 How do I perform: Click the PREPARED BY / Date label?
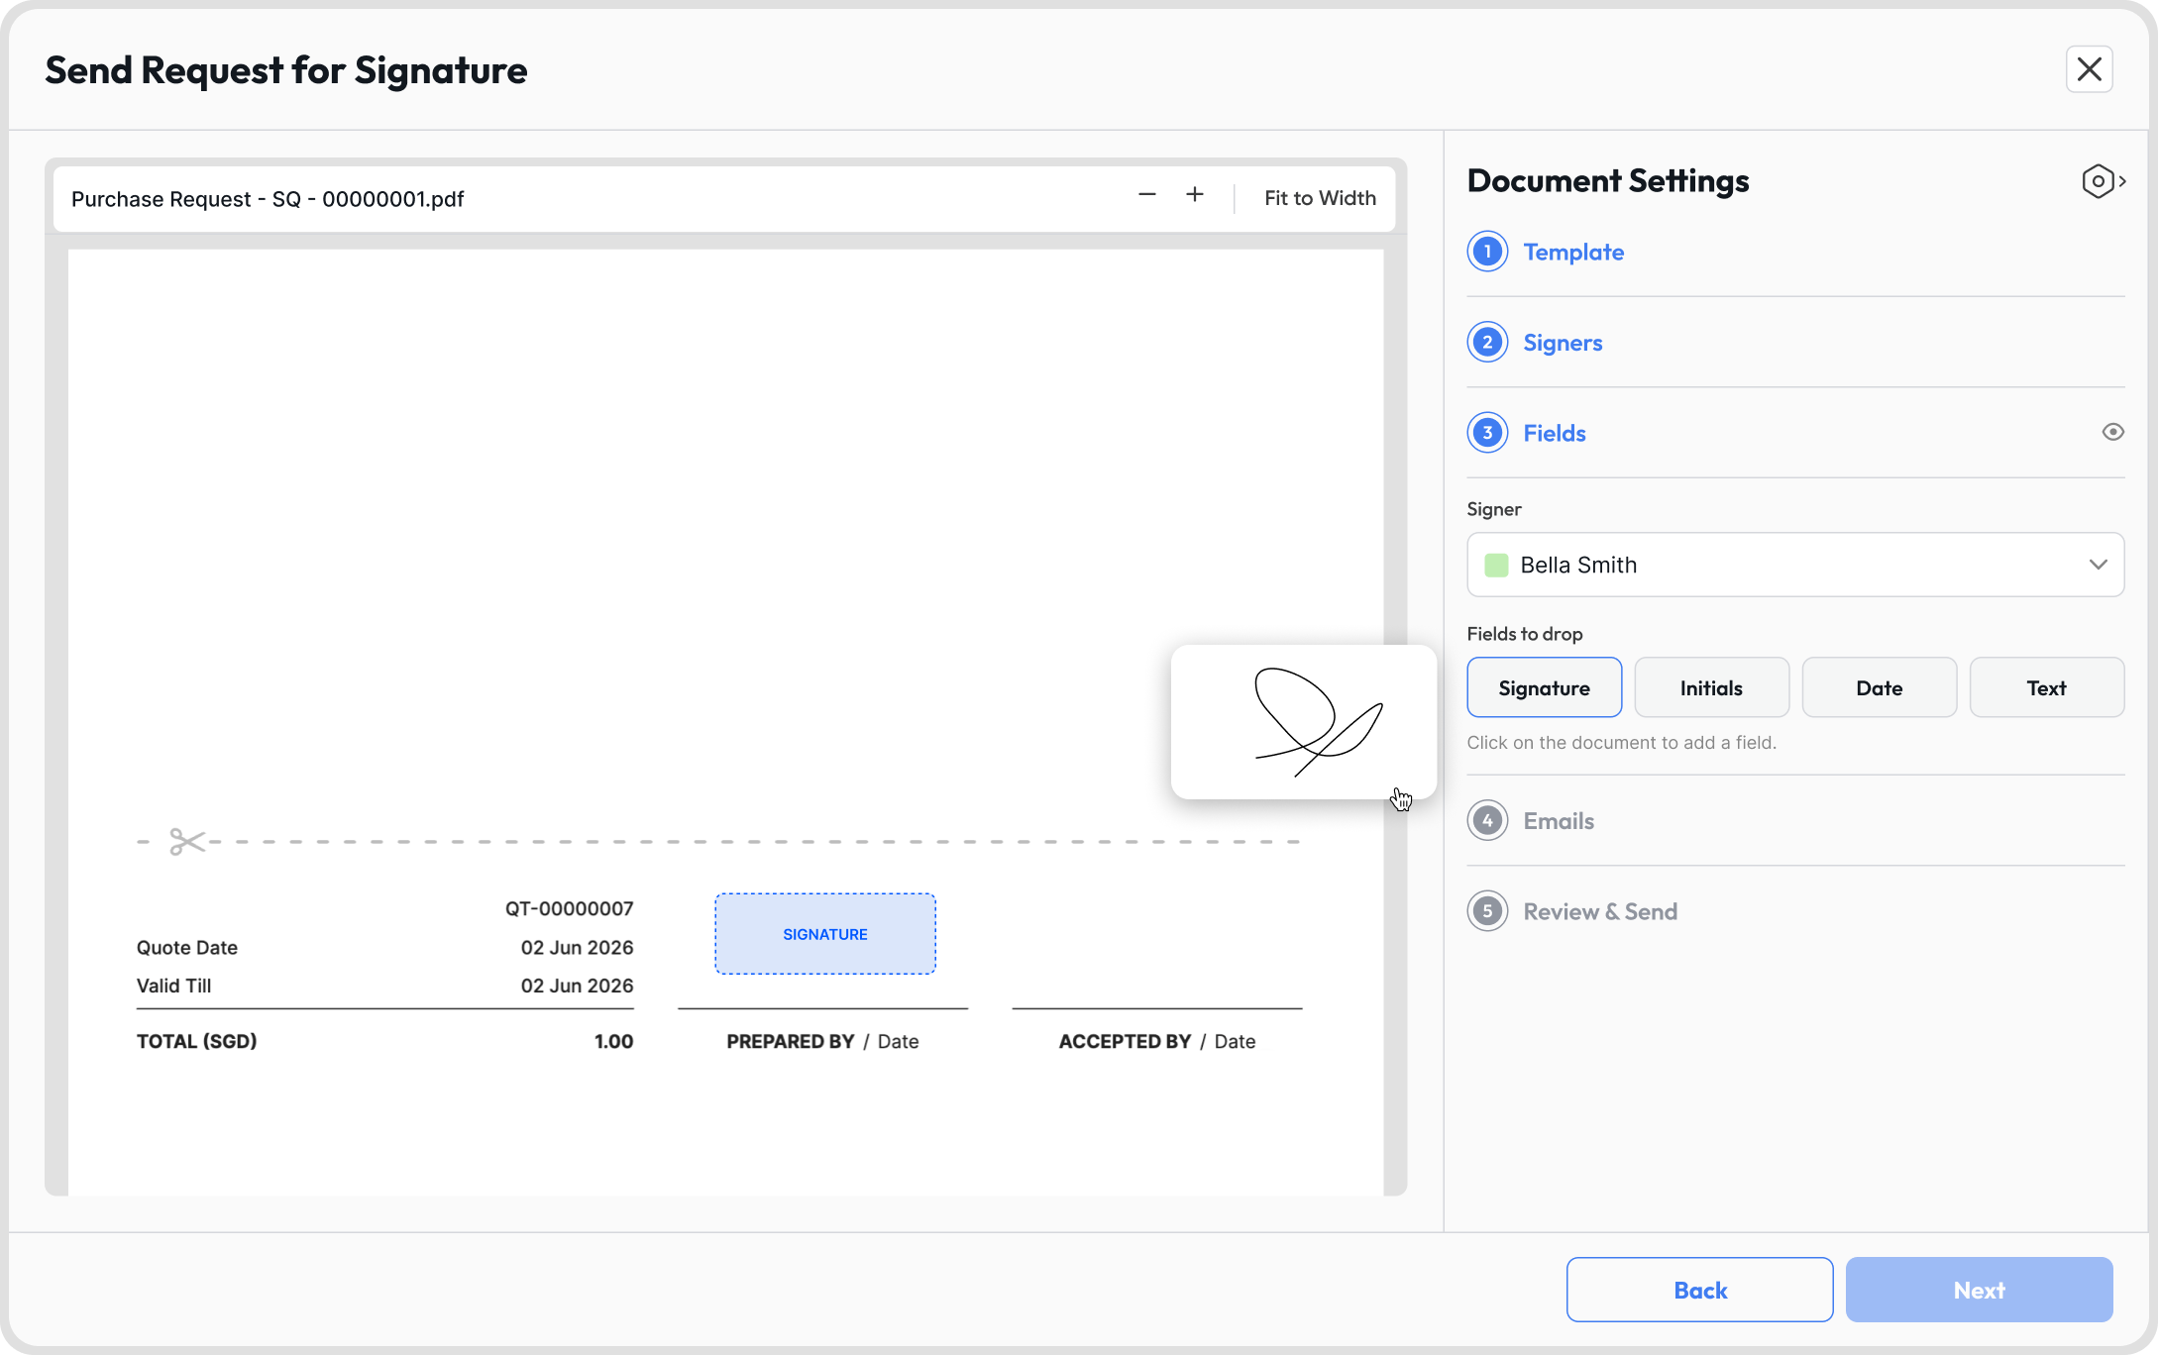pyautogui.click(x=822, y=1041)
